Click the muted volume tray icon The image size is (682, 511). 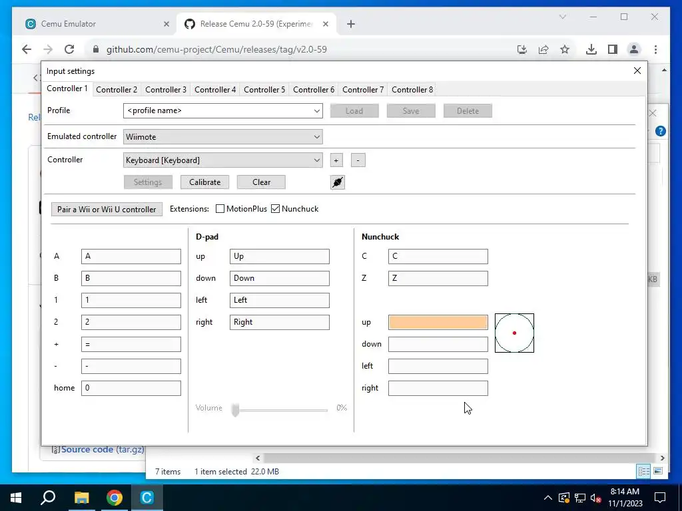pyautogui.click(x=596, y=498)
